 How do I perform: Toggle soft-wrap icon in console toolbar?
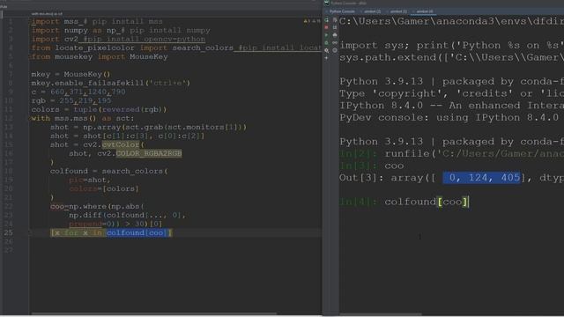click(x=335, y=19)
